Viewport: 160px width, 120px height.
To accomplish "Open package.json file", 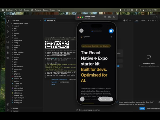I will (x=18, y=95).
